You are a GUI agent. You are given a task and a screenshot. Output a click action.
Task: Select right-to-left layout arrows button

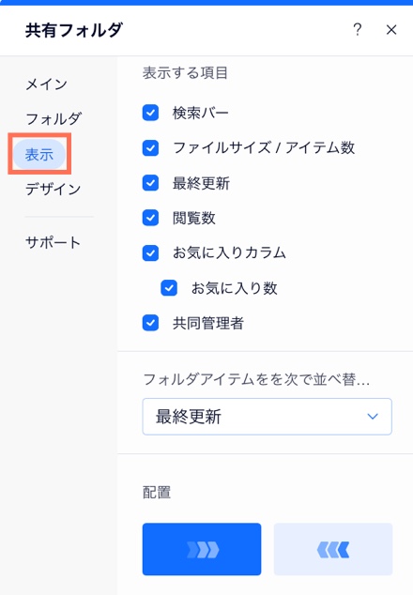click(333, 549)
